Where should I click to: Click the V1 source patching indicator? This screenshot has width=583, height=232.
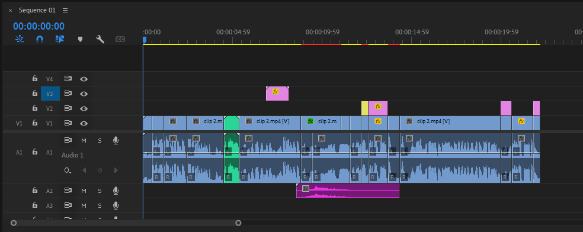[20, 123]
